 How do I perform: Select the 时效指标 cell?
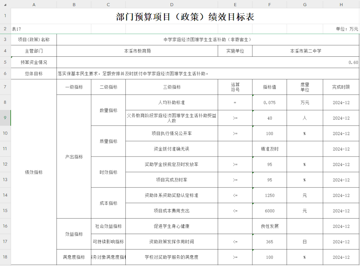pyautogui.click(x=108, y=172)
